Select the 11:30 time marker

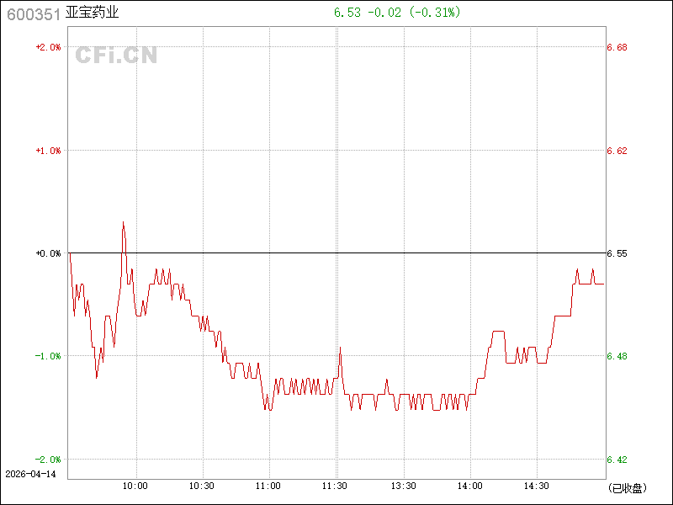click(x=336, y=486)
